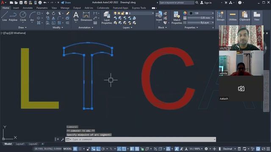
Task: Click the Help question mark icon
Action: point(240,3)
